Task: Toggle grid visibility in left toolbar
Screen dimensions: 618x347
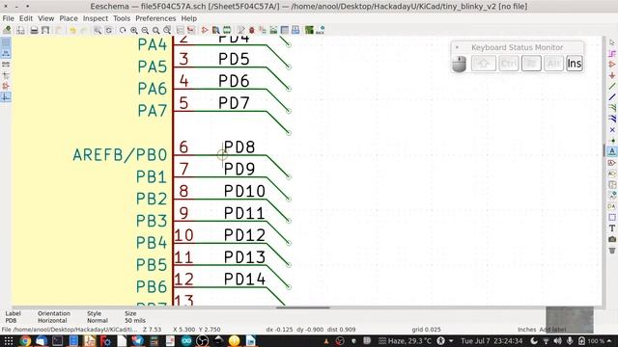Action: [x=6, y=42]
